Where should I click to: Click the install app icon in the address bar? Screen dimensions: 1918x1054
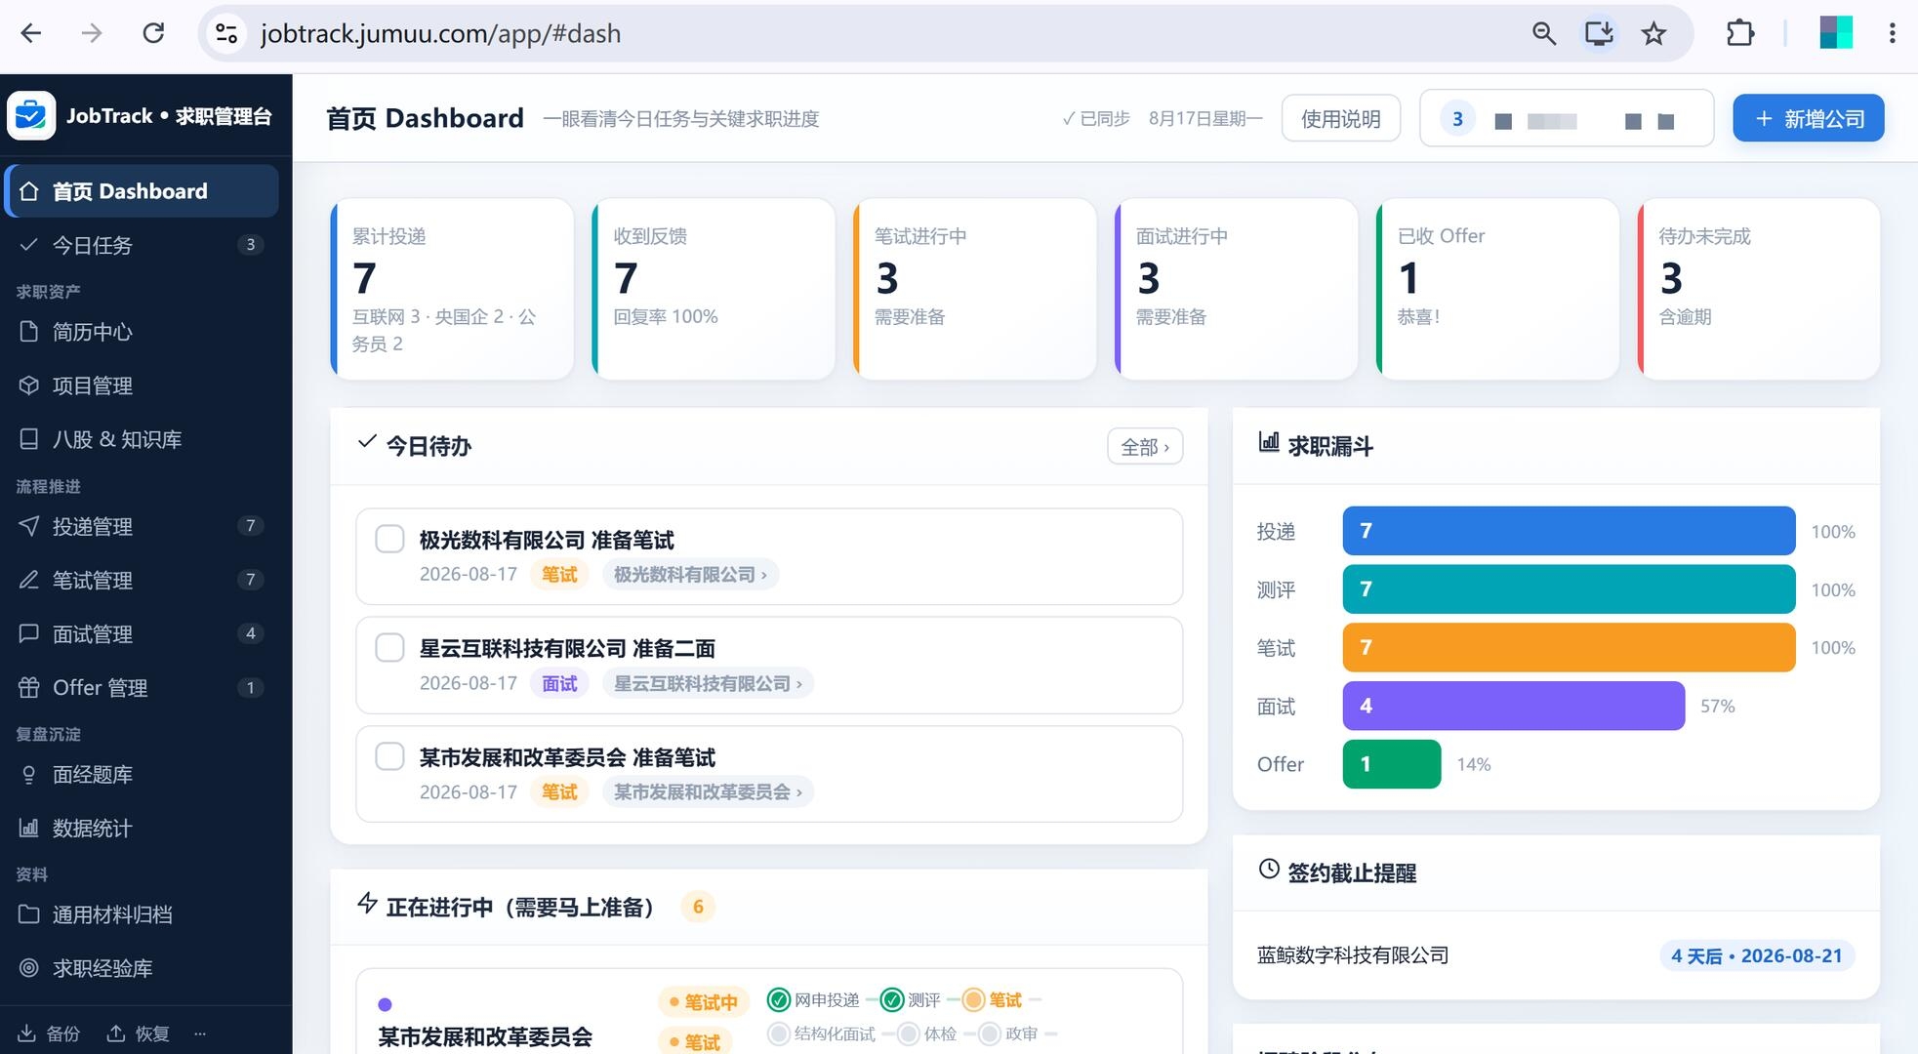pos(1599,33)
